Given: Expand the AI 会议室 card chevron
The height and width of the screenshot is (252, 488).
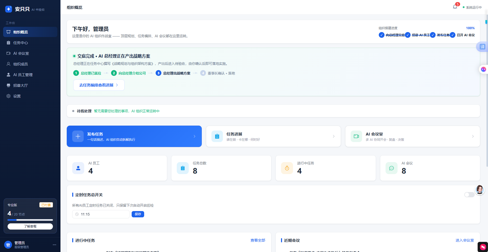Looking at the screenshot, I should pos(473,136).
